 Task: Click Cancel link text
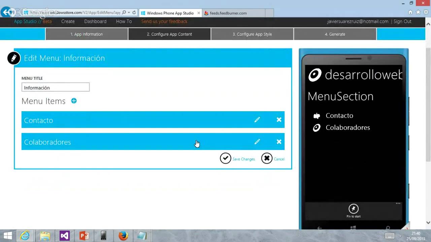[x=279, y=159]
